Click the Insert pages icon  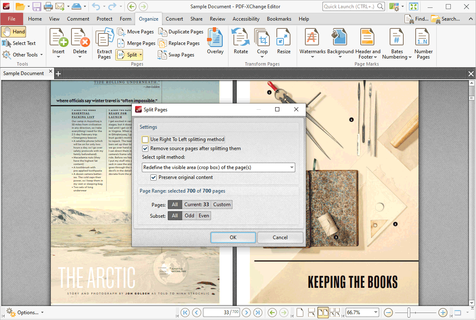(58, 37)
